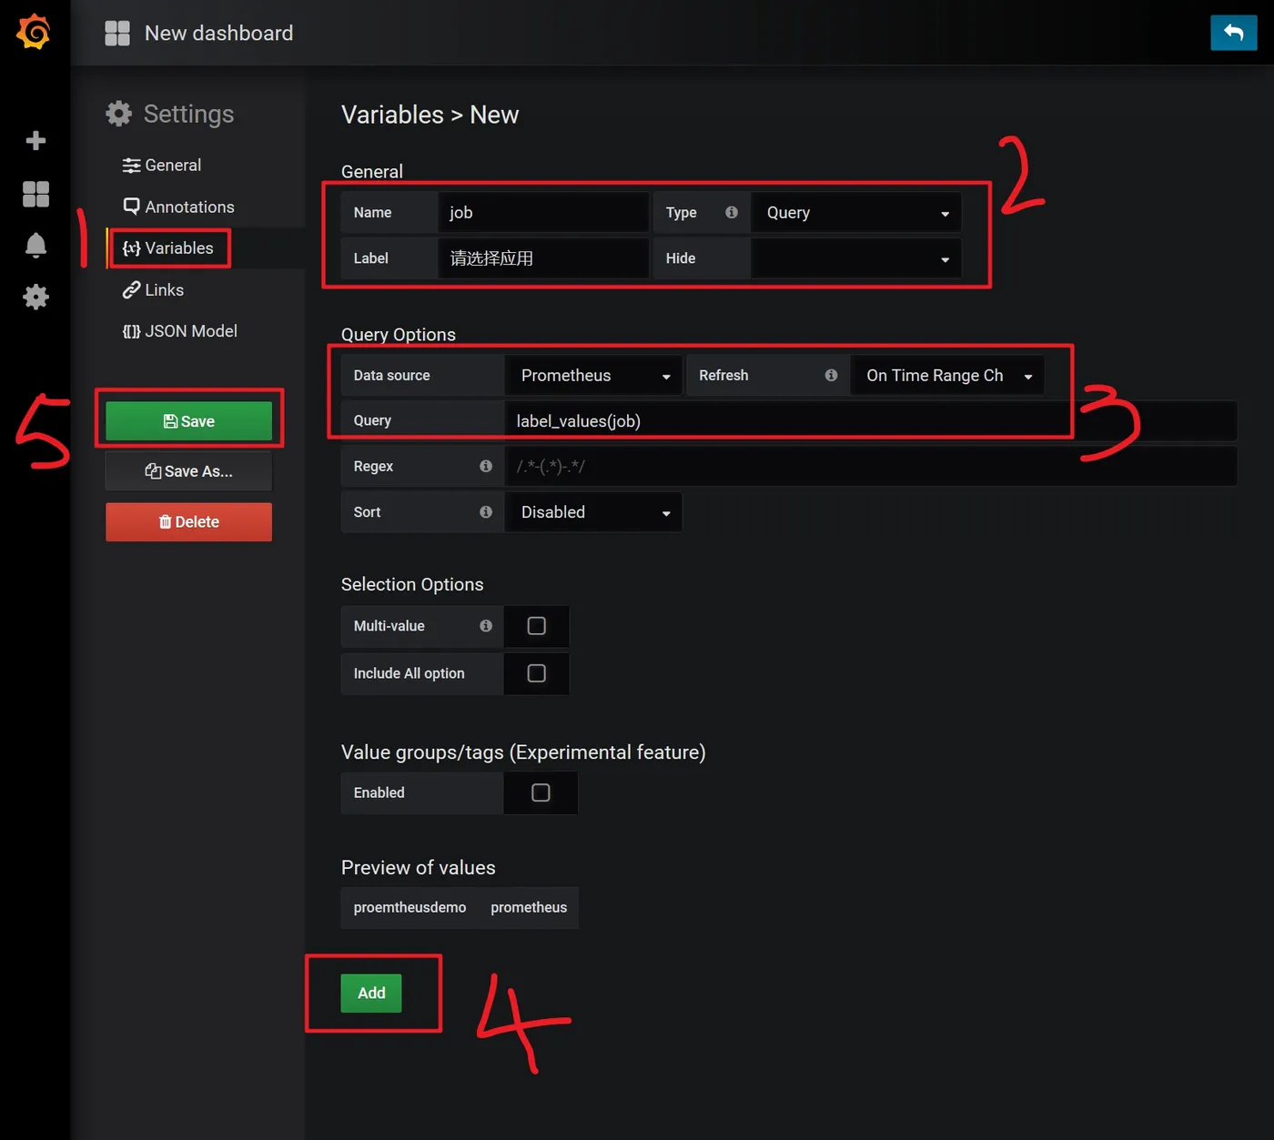Screen dimensions: 1274x1140
Task: Click the Sort info icon
Action: (485, 512)
